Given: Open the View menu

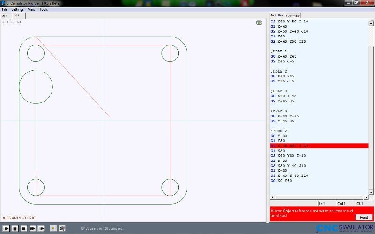Looking at the screenshot, I should point(31,9).
